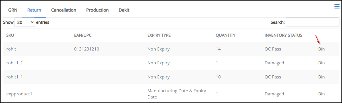Open Bin link for expproduct1 row
This screenshot has height=103, width=342.
tap(321, 94)
